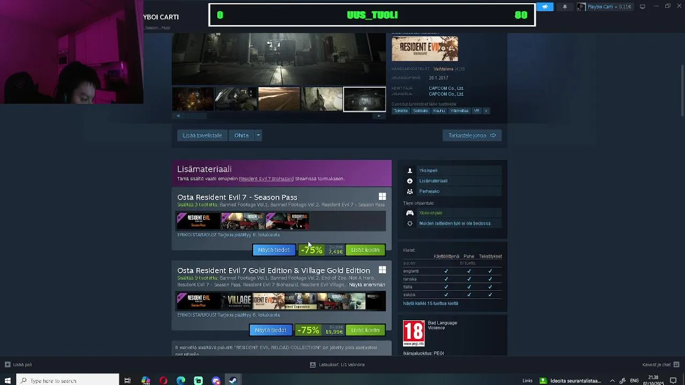
Task: Open Steam announcements megaphone button
Action: pos(545,7)
